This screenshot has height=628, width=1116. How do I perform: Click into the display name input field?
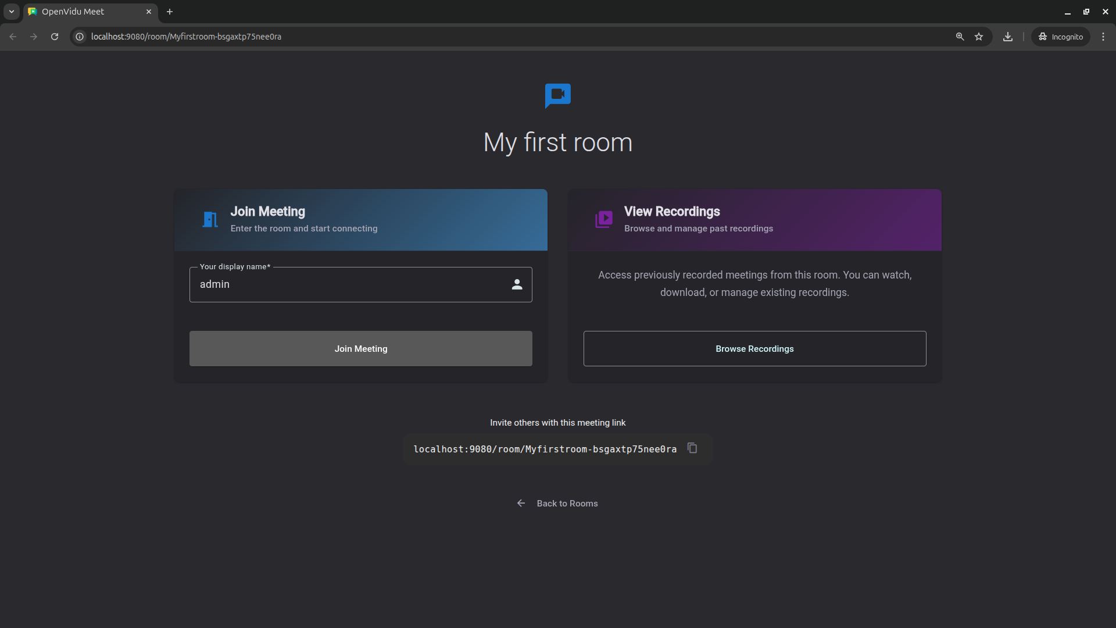(349, 284)
